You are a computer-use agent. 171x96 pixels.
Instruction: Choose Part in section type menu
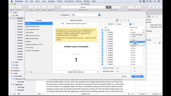137,40
